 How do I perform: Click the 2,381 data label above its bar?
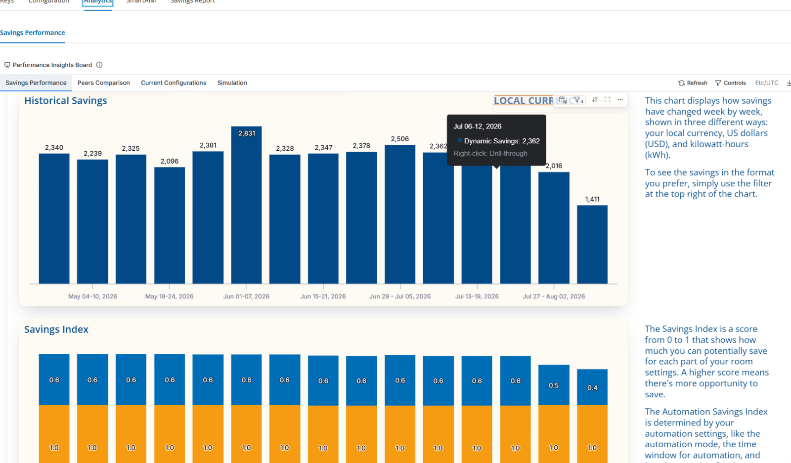pyautogui.click(x=208, y=145)
